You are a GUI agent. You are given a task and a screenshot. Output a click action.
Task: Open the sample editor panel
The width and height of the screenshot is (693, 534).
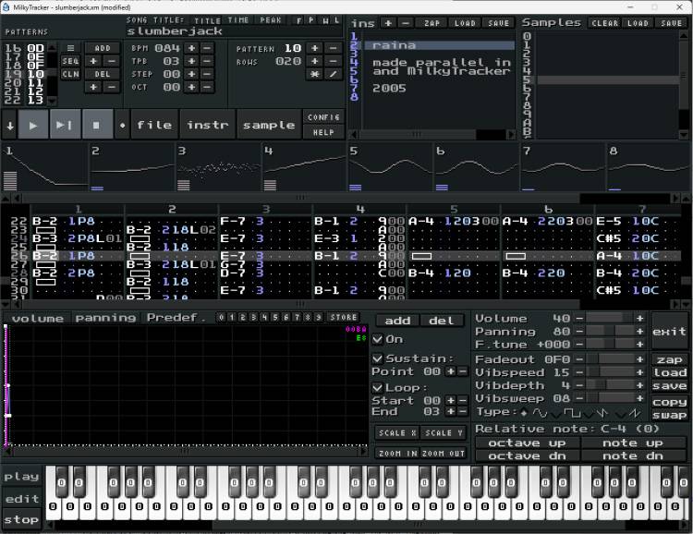(269, 125)
